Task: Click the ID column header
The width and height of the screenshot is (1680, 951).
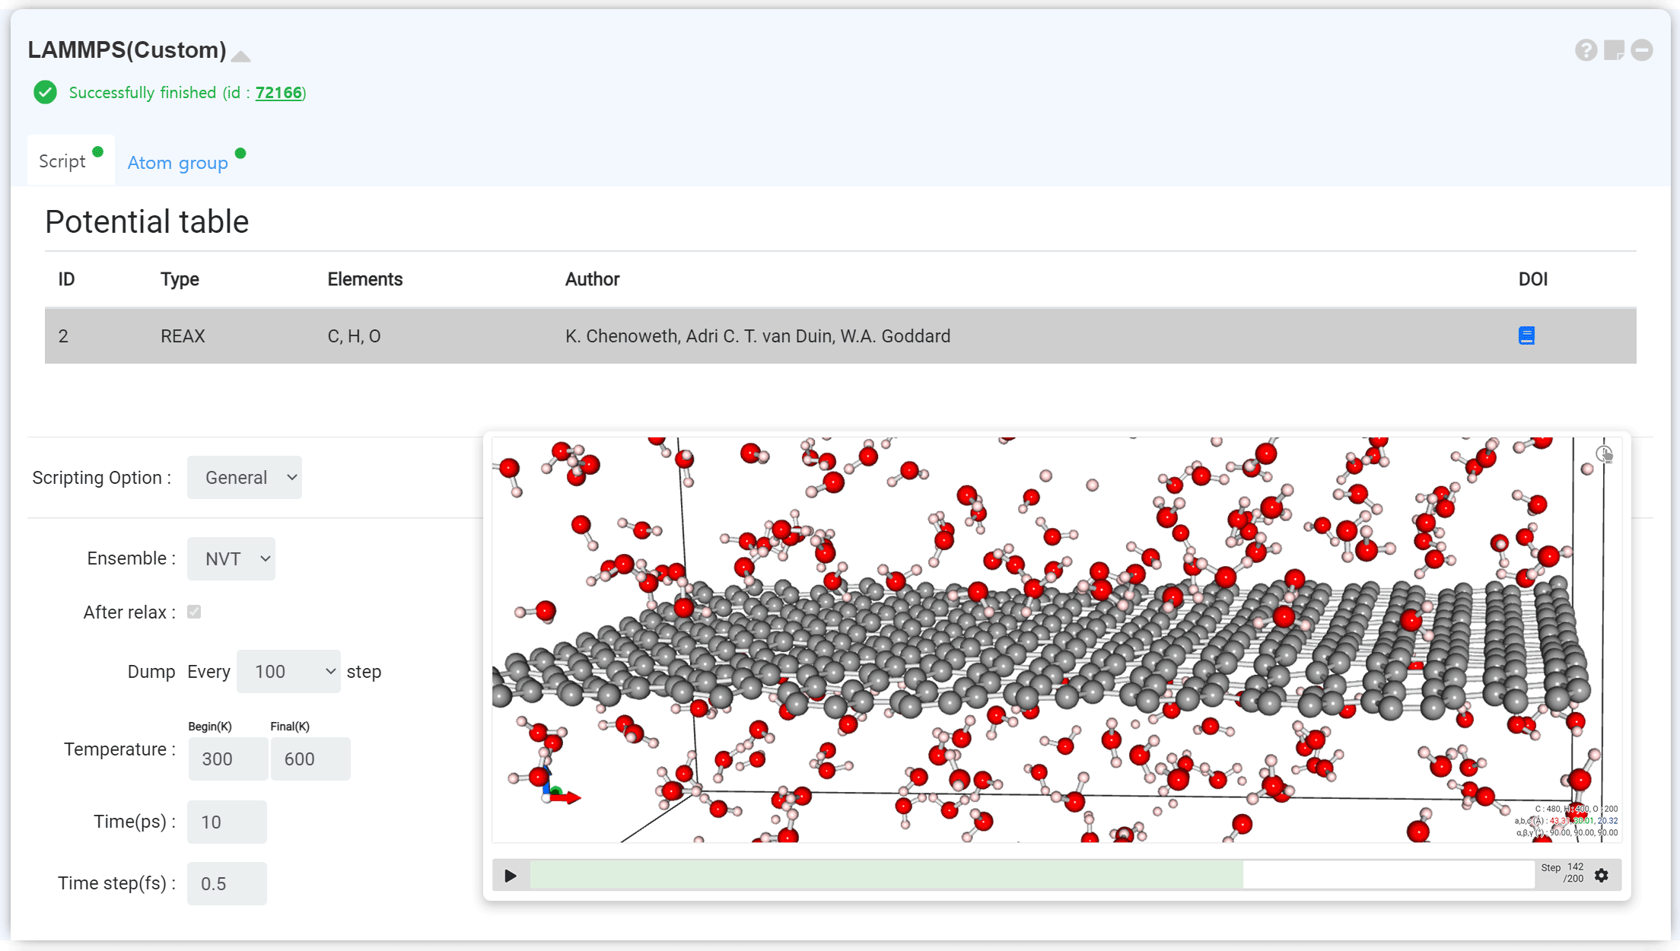Action: pos(66,279)
